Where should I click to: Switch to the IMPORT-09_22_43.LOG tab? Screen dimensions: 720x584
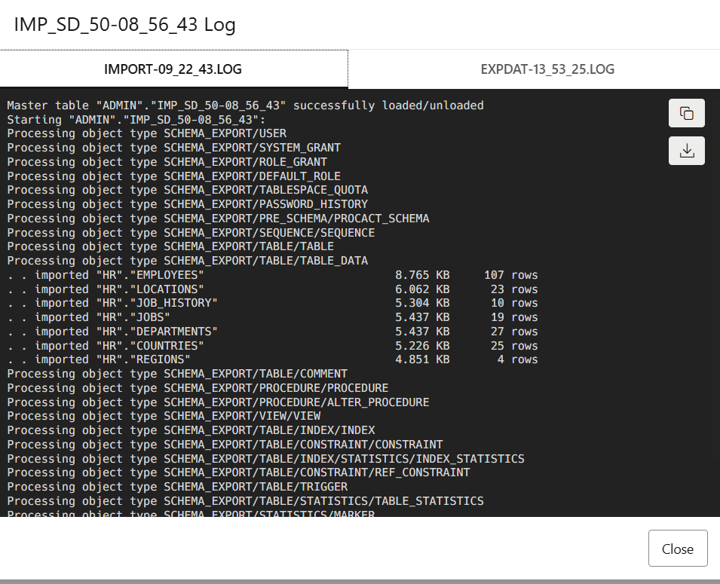pos(173,69)
